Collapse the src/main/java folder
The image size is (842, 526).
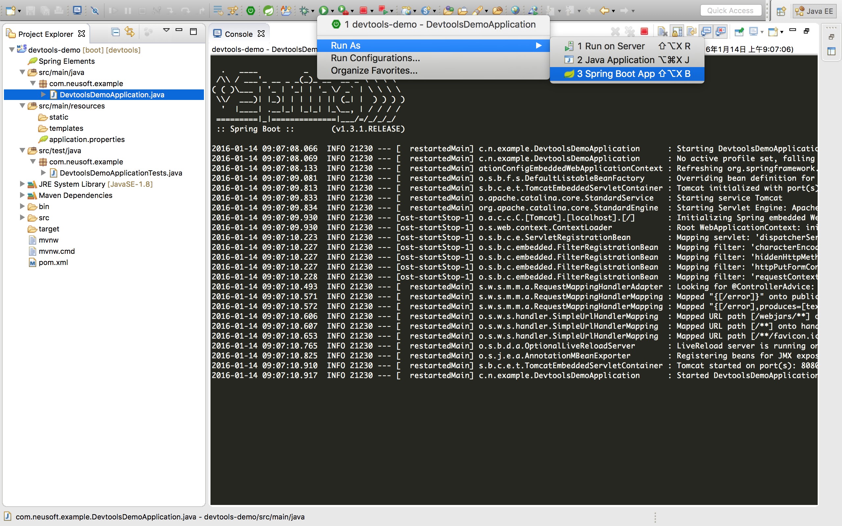pyautogui.click(x=22, y=72)
